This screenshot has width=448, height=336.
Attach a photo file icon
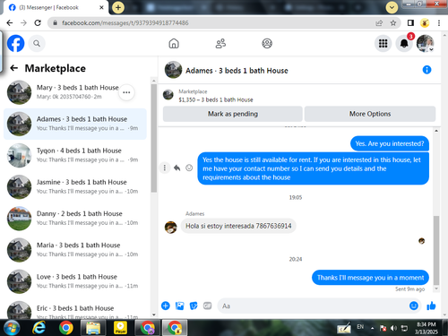click(x=179, y=306)
